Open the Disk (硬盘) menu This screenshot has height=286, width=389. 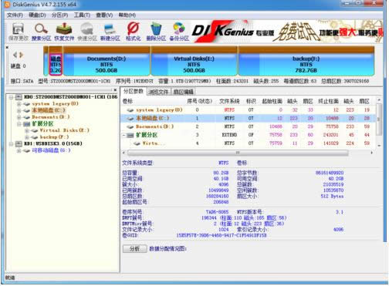point(37,15)
